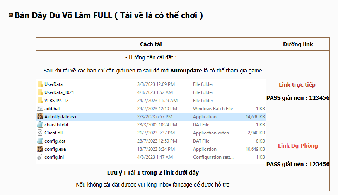
Task: Select the file name config.exe
Action: [x=55, y=149]
